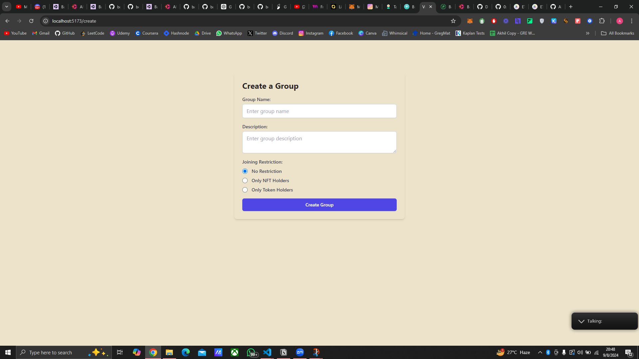This screenshot has width=639, height=359.
Task: Open the notification center icon
Action: pyautogui.click(x=629, y=352)
